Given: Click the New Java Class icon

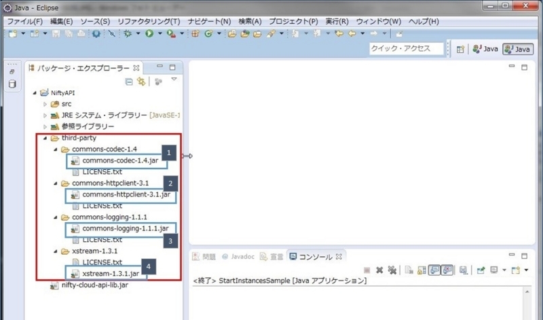Looking at the screenshot, I should point(208,33).
